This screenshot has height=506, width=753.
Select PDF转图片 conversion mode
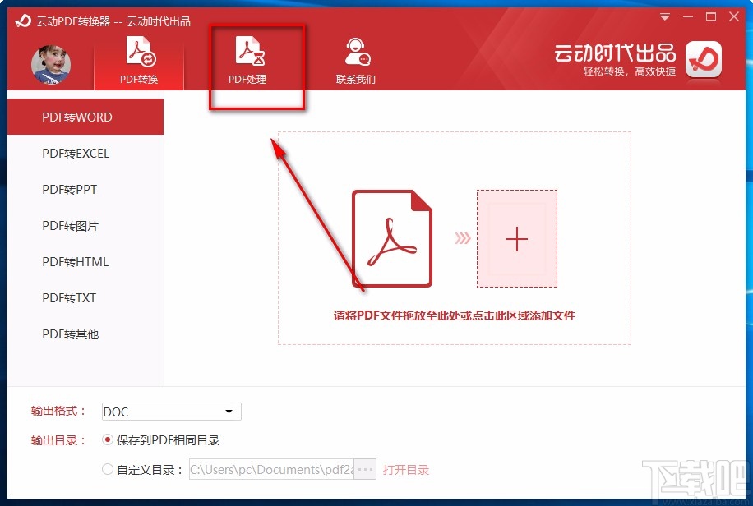(x=67, y=226)
